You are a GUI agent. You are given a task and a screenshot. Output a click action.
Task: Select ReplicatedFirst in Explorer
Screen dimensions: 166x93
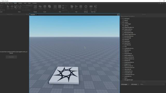click(x=128, y=31)
